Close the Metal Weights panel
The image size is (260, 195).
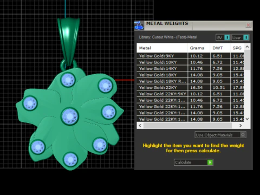(248, 25)
